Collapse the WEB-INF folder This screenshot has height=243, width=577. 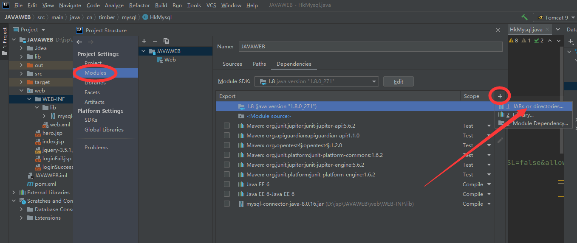29,99
